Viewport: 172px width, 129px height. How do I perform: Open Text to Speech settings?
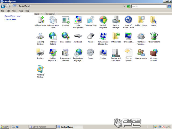click(128, 55)
